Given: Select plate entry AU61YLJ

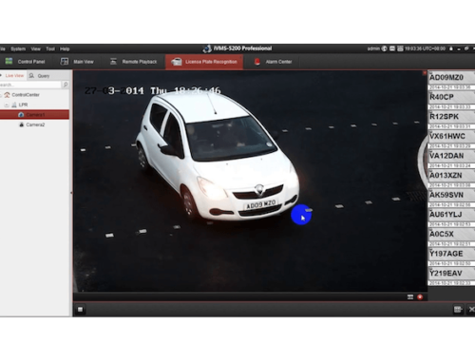Looking at the screenshot, I should coord(451,215).
